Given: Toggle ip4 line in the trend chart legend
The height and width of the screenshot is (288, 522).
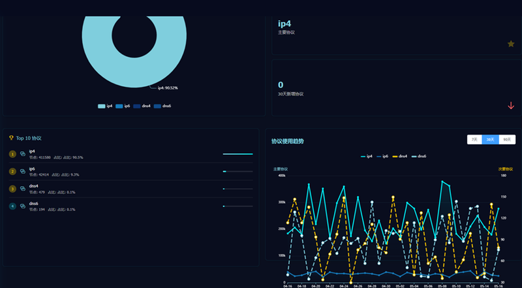Looking at the screenshot, I should [367, 156].
